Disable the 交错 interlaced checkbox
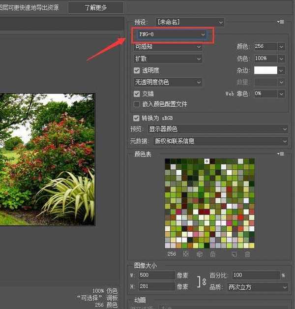 pos(137,93)
